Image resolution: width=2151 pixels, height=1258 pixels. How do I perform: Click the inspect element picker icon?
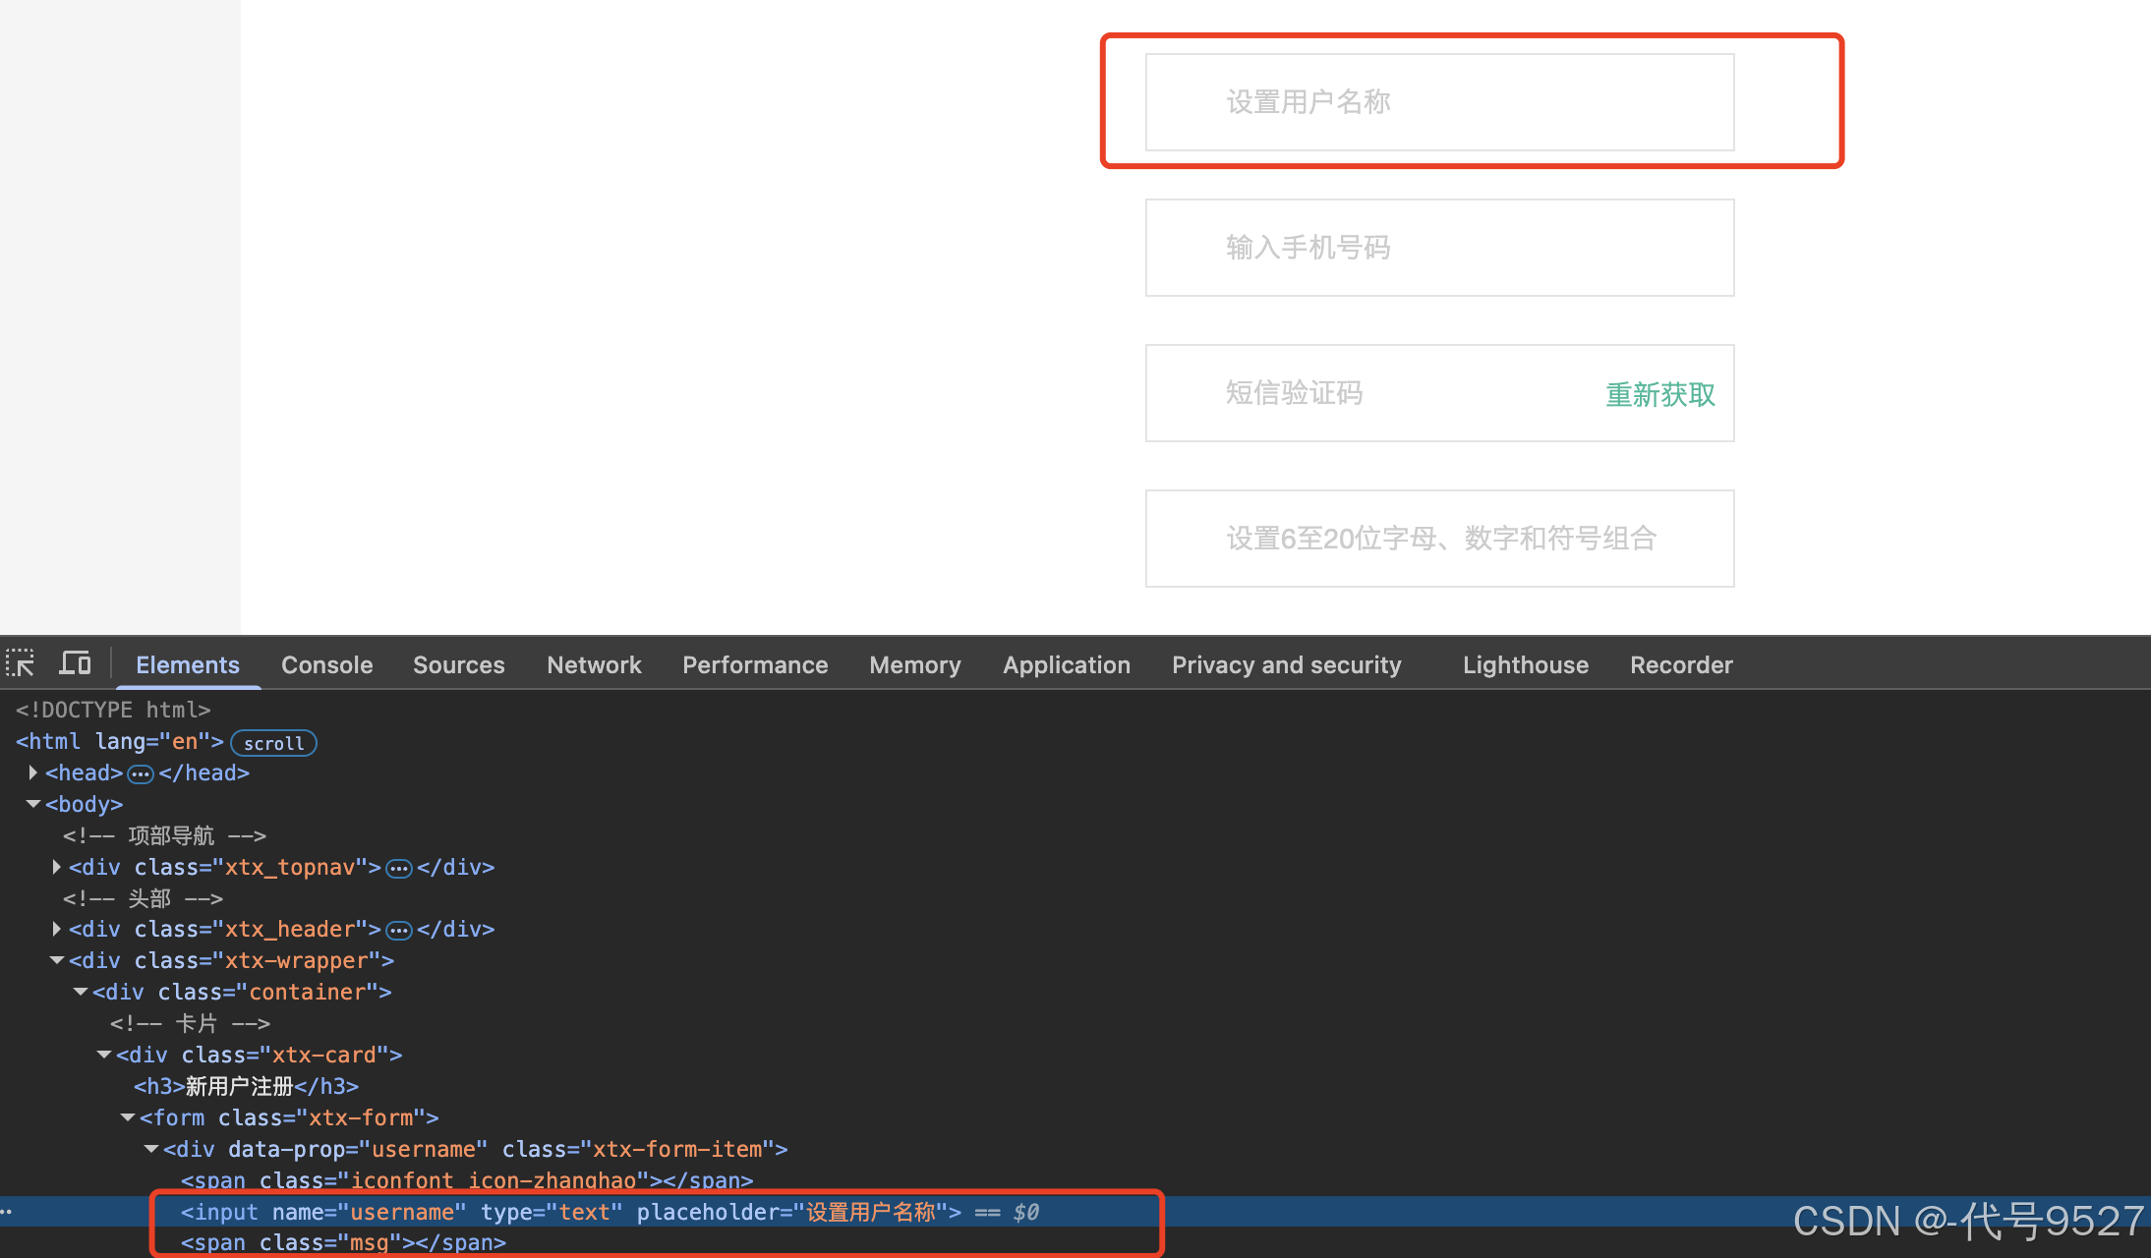(x=21, y=663)
